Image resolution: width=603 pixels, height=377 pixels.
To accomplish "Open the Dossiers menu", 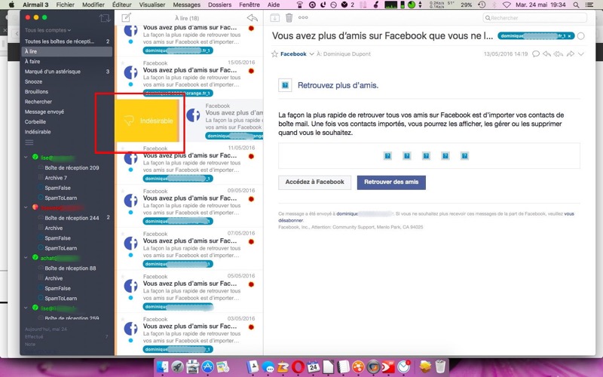I will pyautogui.click(x=219, y=5).
